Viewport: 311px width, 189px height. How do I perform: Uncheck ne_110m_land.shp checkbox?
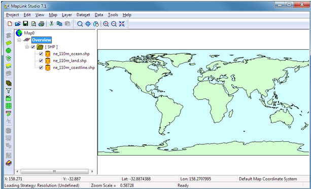pyautogui.click(x=41, y=61)
